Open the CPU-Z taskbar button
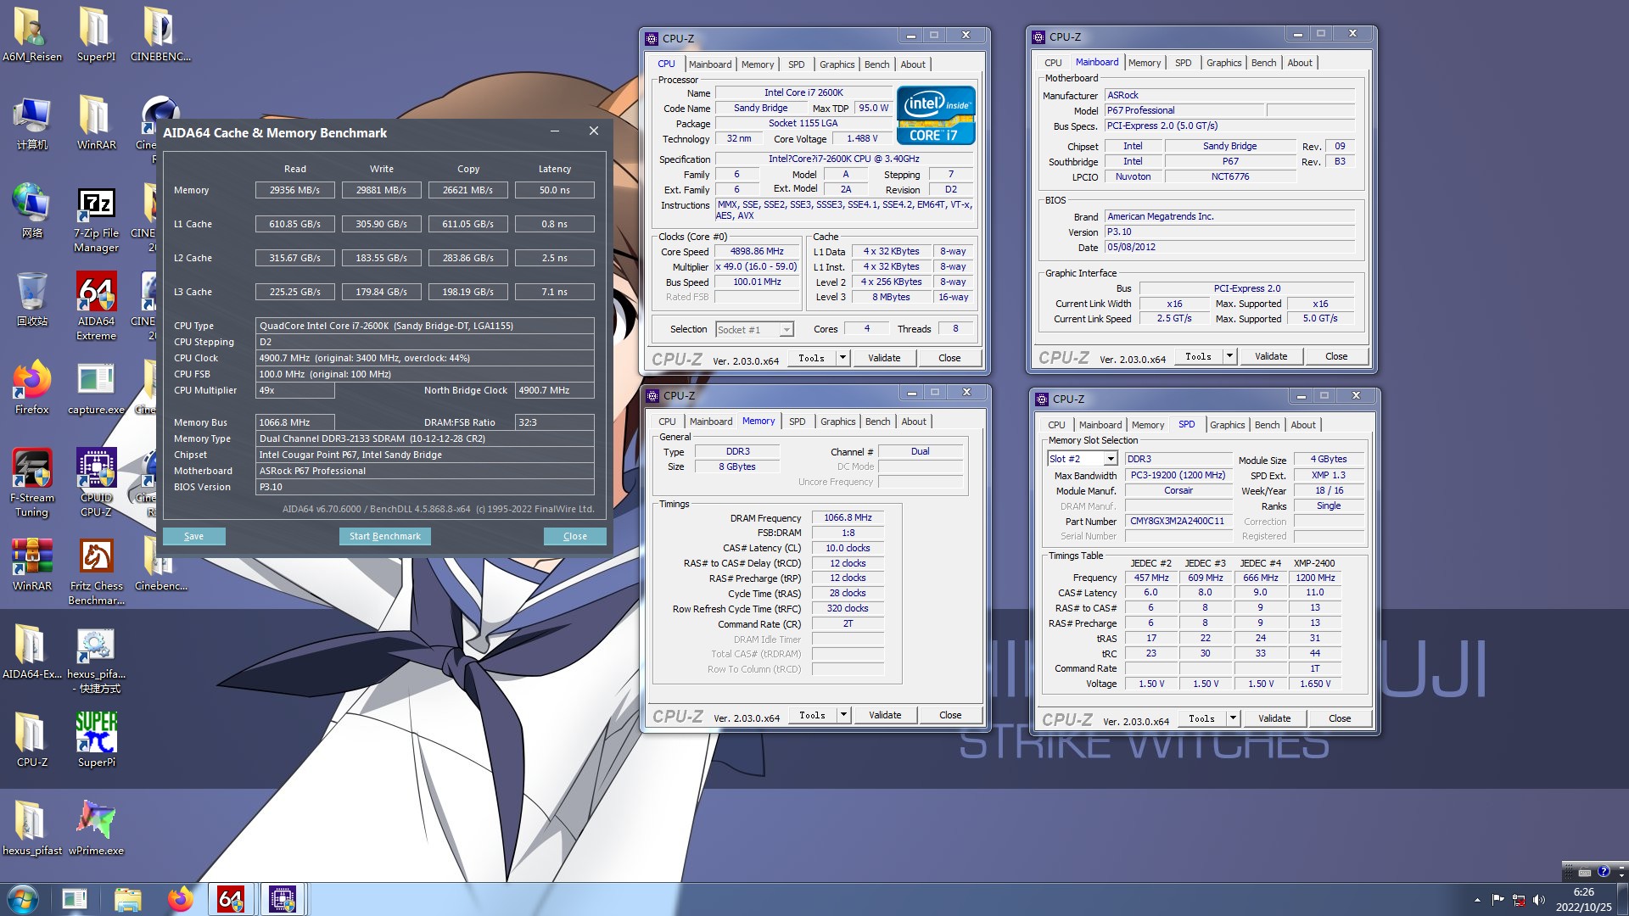This screenshot has height=916, width=1629. (283, 899)
